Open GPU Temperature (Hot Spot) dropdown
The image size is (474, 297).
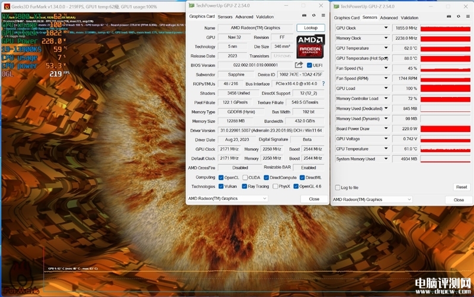[x=386, y=58]
